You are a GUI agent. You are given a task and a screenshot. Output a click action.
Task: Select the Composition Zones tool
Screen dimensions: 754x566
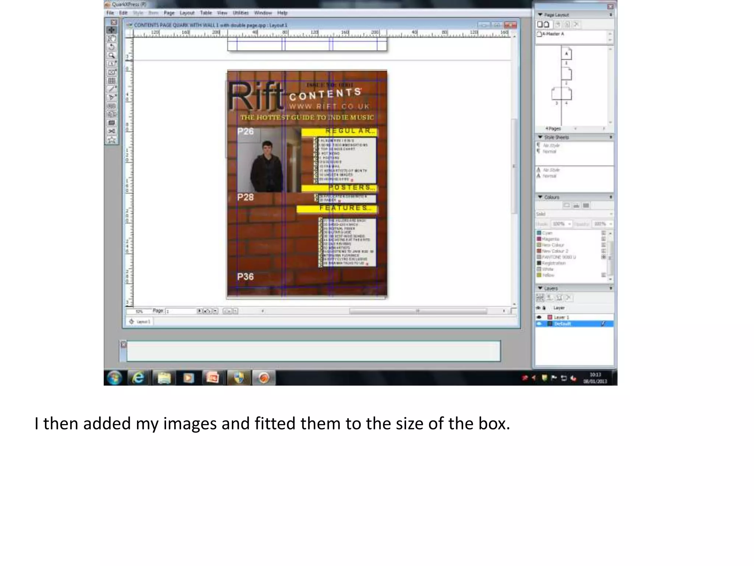[112, 123]
